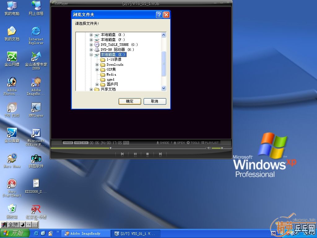Select the 1-19录像 folder
317x238 pixels.
coord(111,59)
